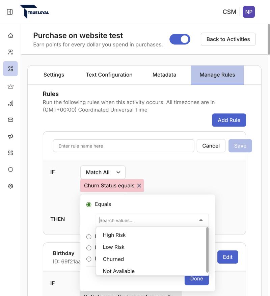Select the second radio option below Equals
Viewport: 270px width, 296px height.
89,237
